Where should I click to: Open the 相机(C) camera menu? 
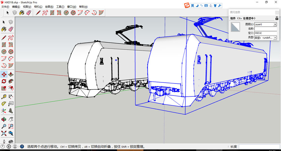[x=38, y=7]
